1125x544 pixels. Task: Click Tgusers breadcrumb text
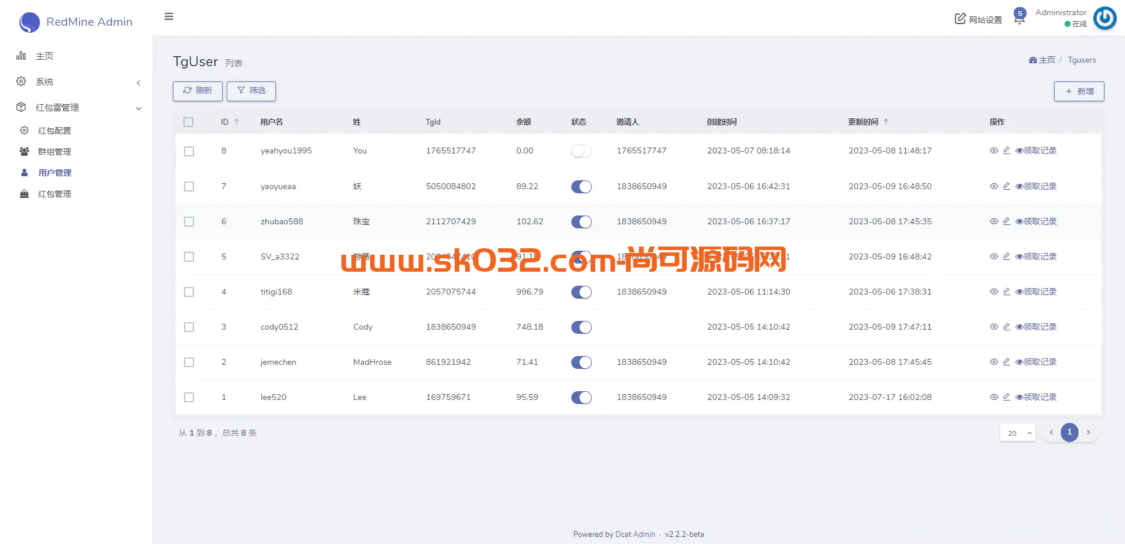tap(1082, 60)
